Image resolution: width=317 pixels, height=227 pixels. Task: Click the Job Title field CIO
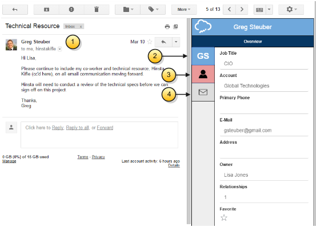(x=264, y=64)
